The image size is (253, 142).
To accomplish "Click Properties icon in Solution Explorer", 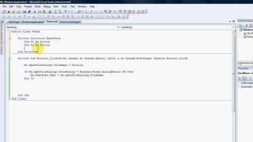I will tap(240, 25).
